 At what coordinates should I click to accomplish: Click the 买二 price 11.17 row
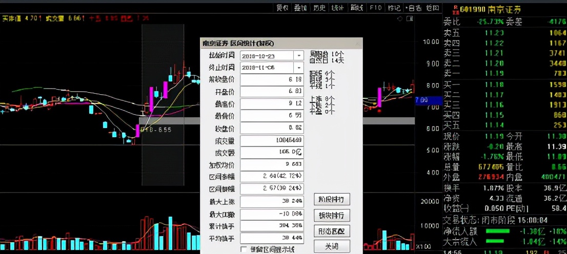[505, 95]
